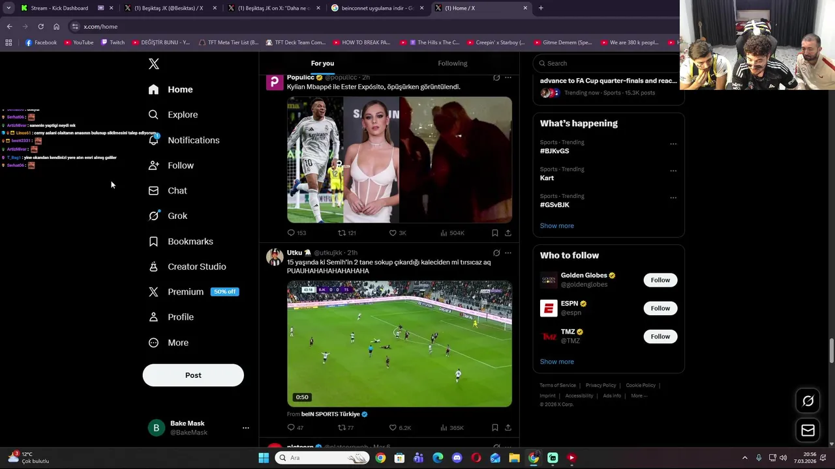Open Home from the X sidebar
This screenshot has width=835, height=469.
click(171, 89)
